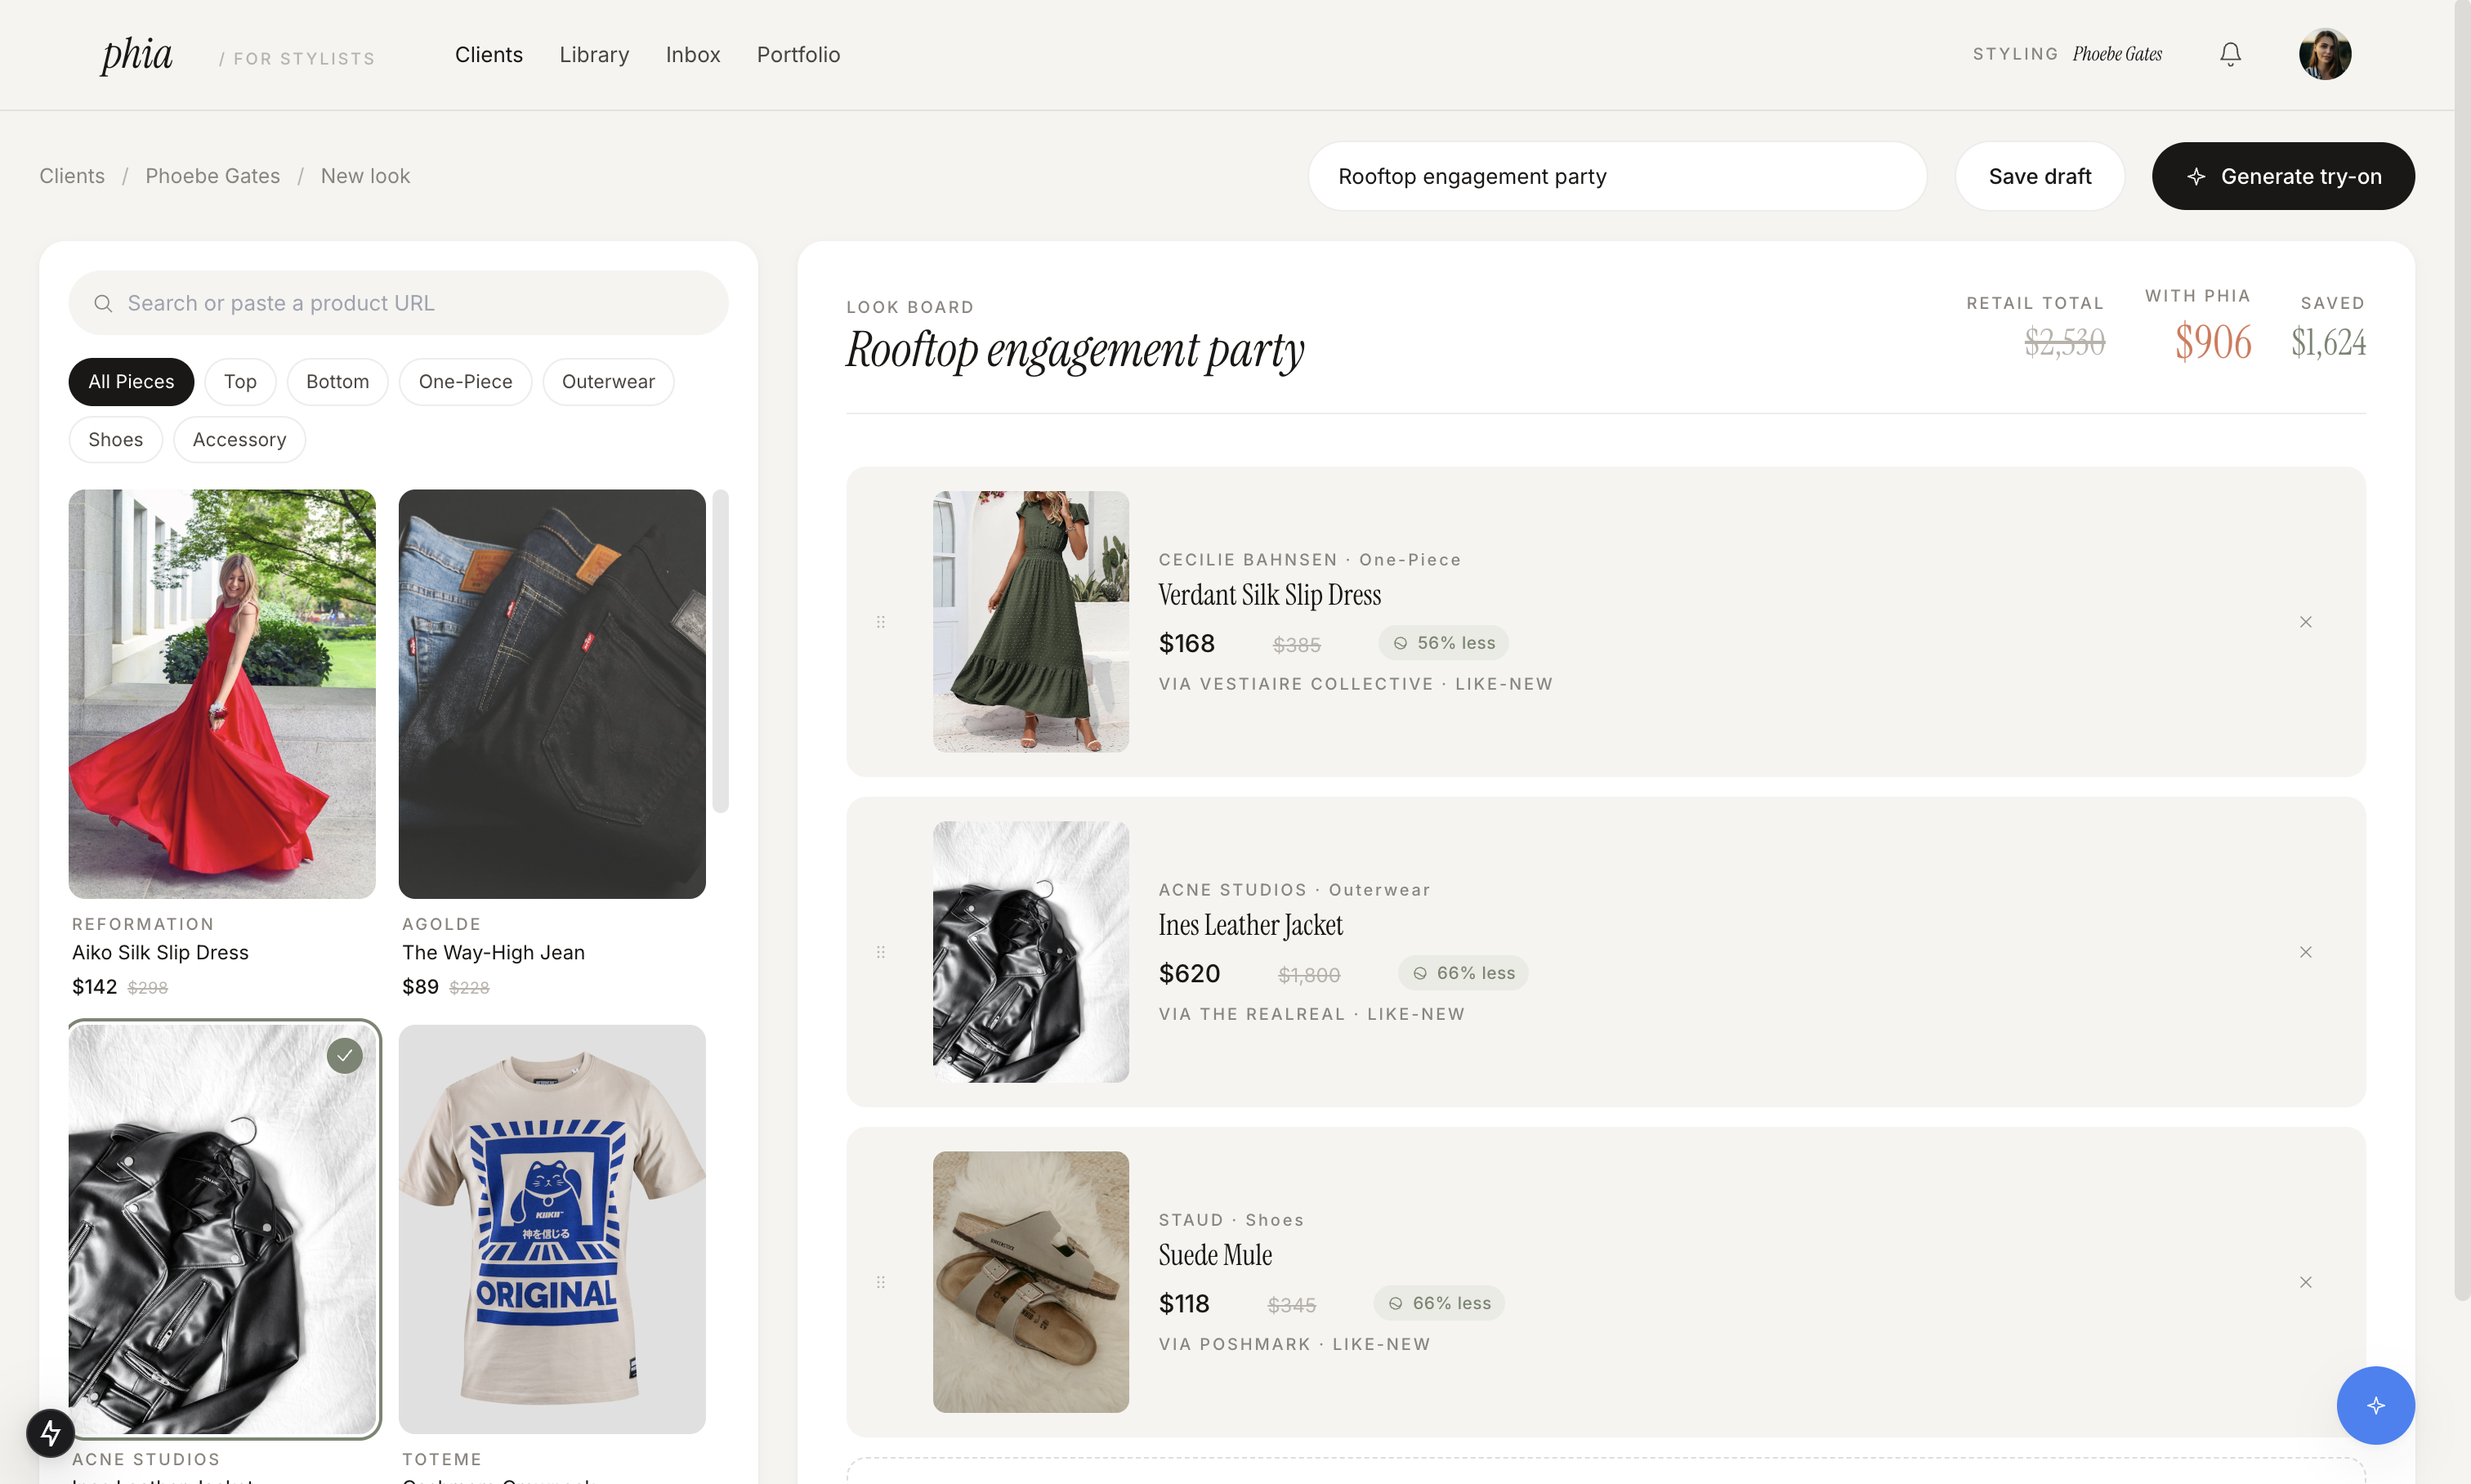Add the Aiko Silk Slip Dress thumbnail
Screen dimensions: 2471x1484
(x=222, y=693)
